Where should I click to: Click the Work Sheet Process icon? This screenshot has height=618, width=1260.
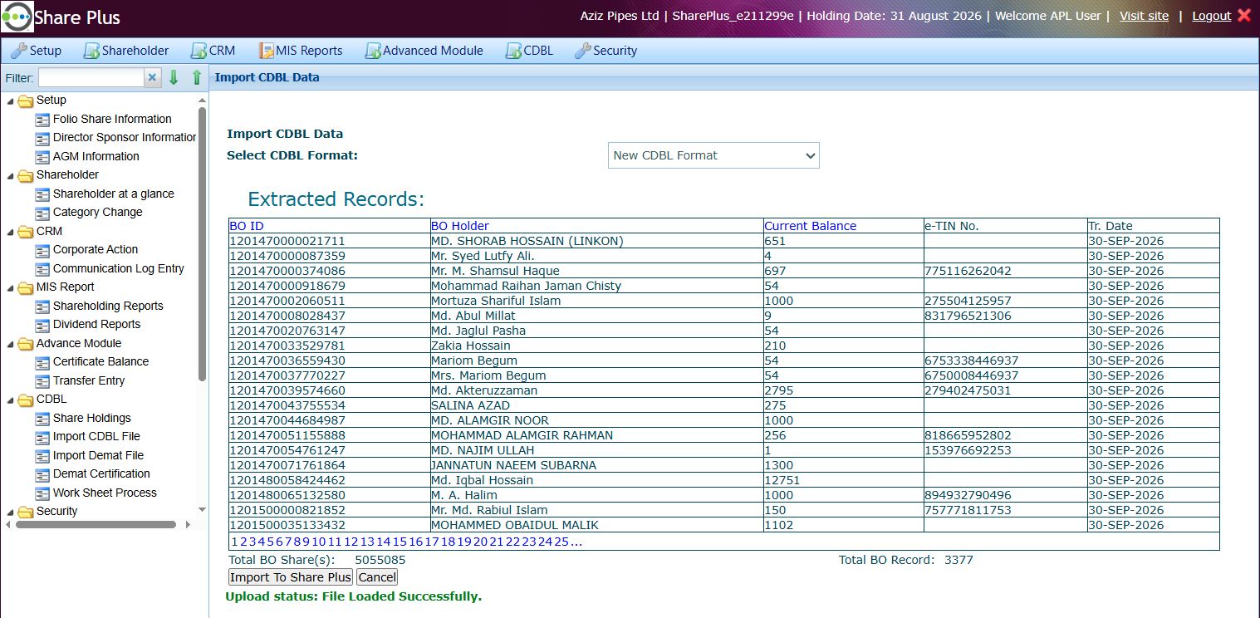[43, 493]
